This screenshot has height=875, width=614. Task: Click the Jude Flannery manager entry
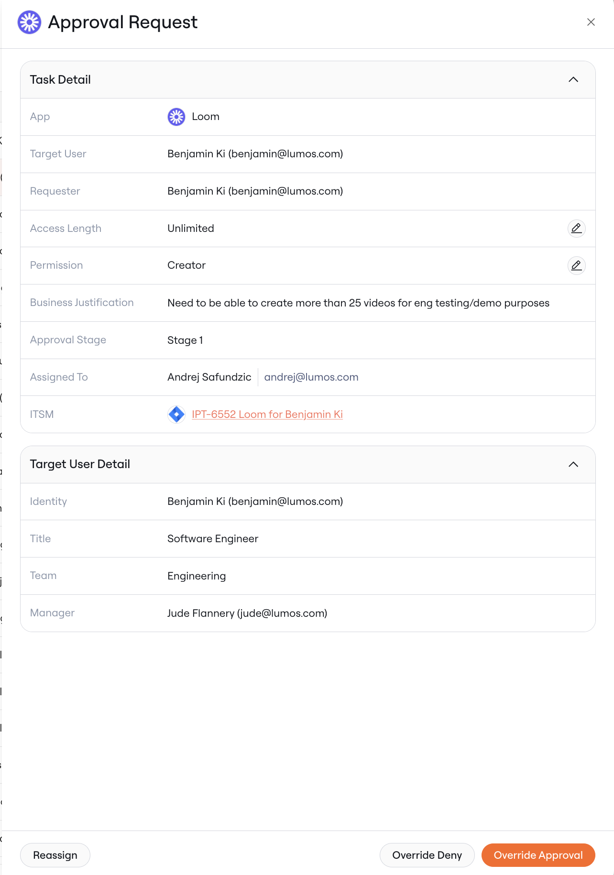coord(247,613)
